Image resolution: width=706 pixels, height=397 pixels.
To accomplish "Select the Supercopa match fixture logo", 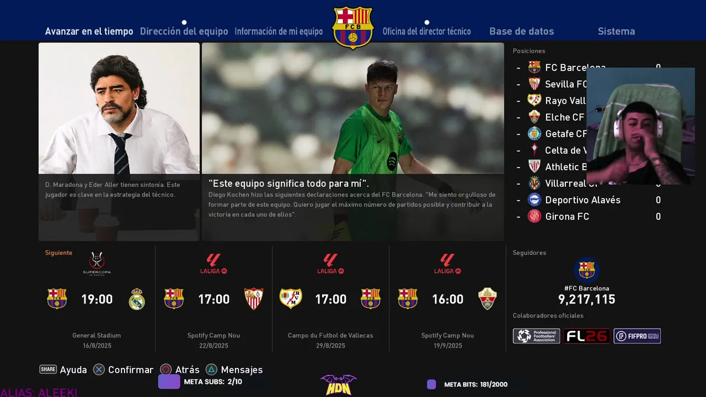I will (97, 264).
